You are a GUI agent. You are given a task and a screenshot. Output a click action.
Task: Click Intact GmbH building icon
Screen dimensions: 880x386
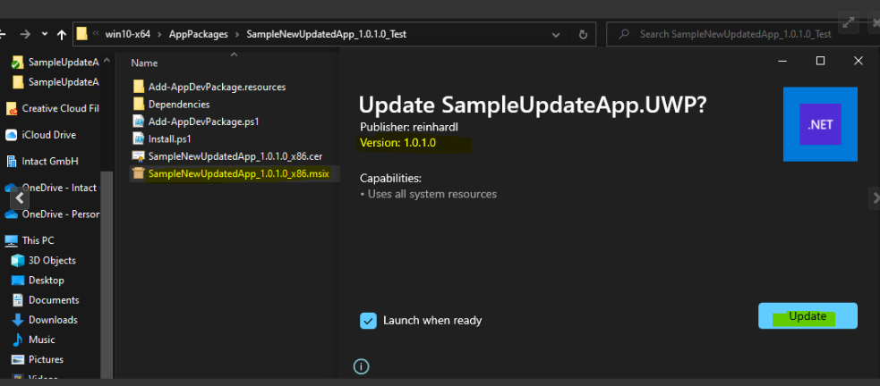(12, 162)
